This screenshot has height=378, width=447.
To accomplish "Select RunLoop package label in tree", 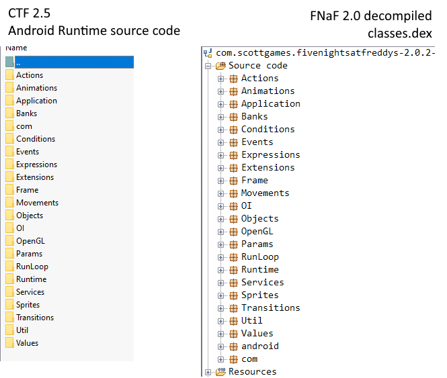I will (x=260, y=257).
